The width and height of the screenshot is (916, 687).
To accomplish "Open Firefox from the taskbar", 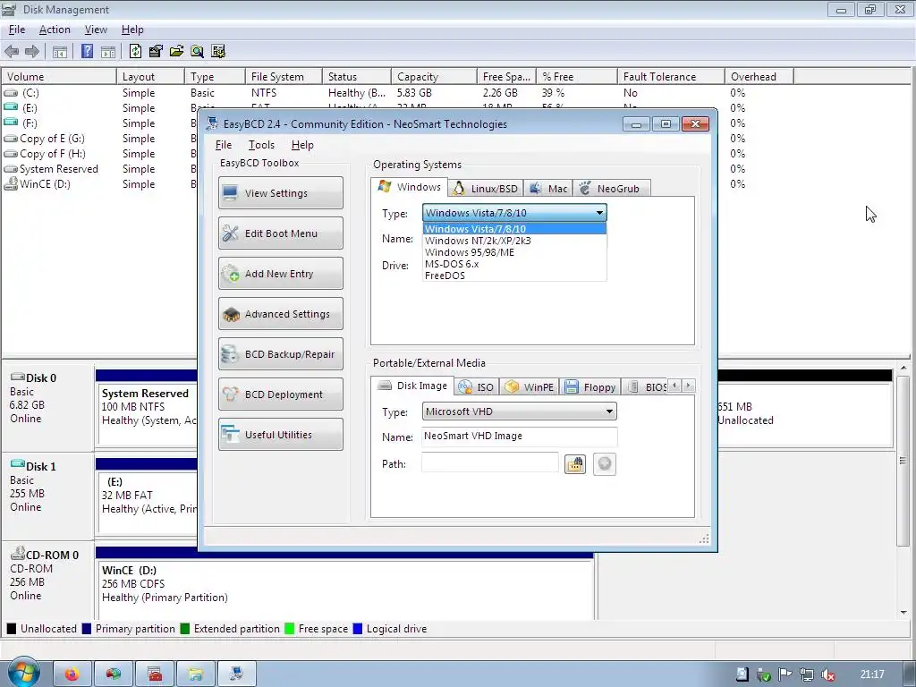I will [72, 674].
